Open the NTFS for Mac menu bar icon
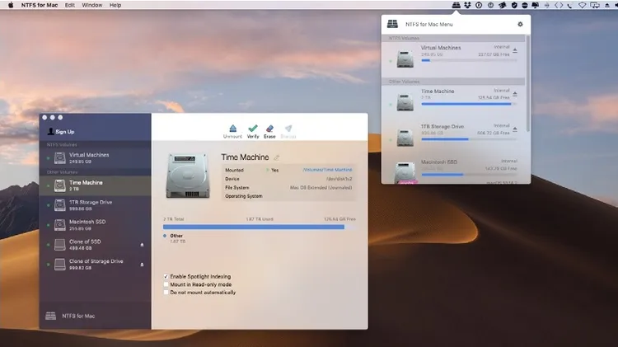618x347 pixels. 456,5
